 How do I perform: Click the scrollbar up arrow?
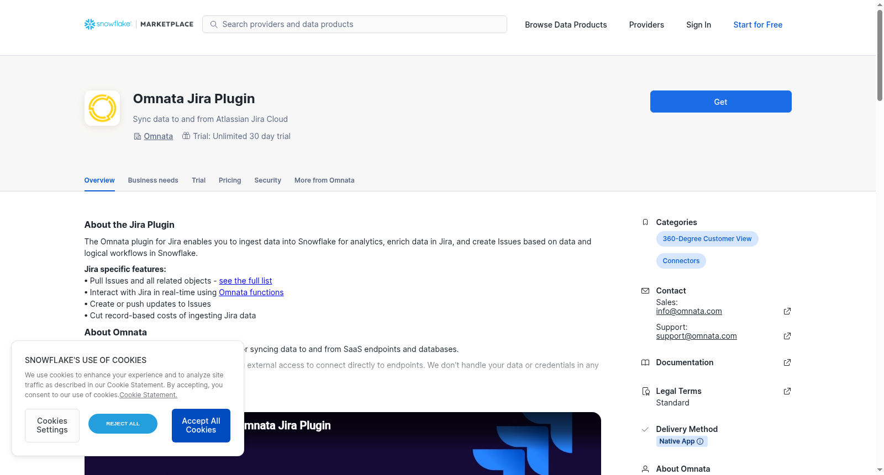(x=880, y=4)
